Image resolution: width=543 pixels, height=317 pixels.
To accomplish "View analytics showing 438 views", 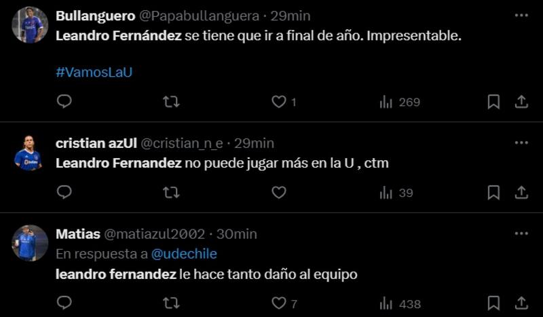I will [x=400, y=303].
